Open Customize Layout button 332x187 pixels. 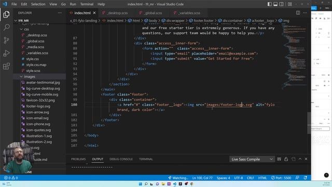[289, 4]
